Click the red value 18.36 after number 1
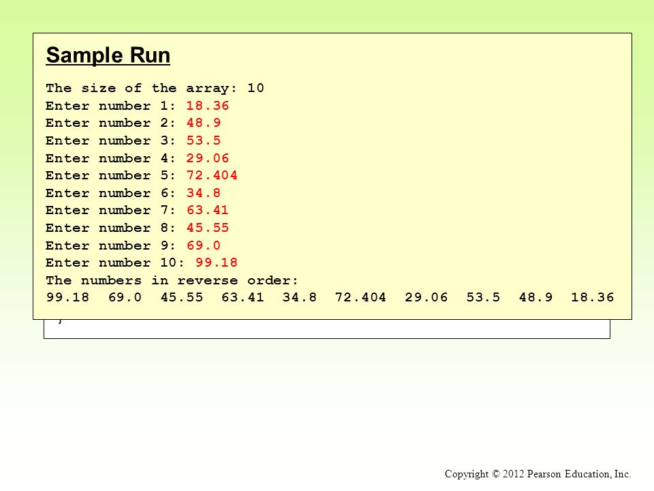The width and height of the screenshot is (654, 491). 208,106
